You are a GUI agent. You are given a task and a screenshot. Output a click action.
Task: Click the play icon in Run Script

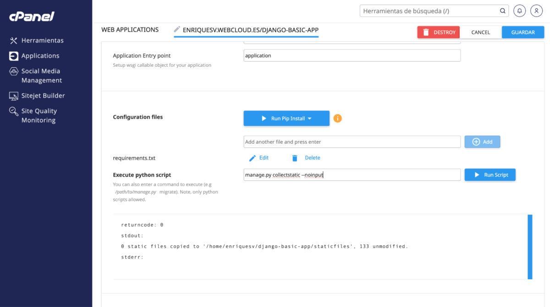[x=477, y=175]
